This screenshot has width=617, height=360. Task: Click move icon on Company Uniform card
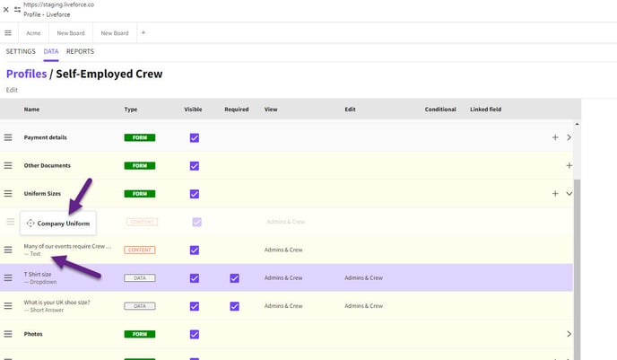[30, 224]
